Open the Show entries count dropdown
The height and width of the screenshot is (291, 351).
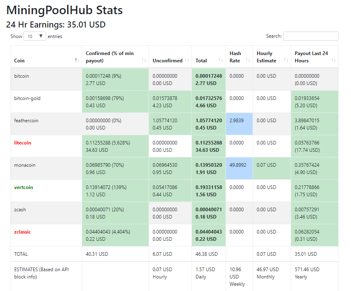(35, 36)
